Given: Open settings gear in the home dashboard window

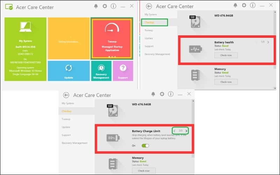Looking at the screenshot, I should click(104, 6).
